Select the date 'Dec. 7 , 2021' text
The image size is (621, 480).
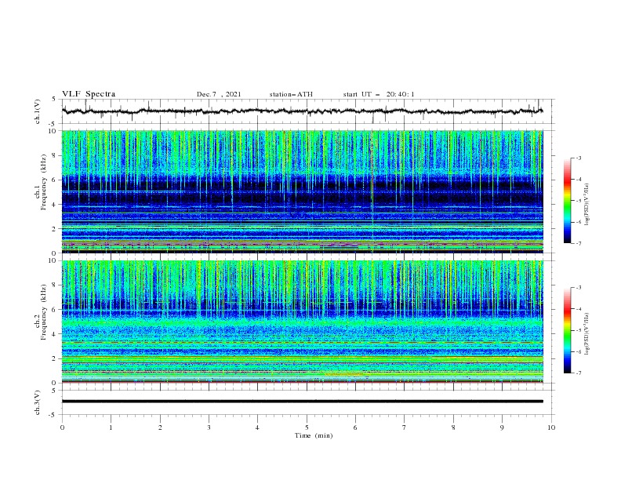tap(219, 94)
